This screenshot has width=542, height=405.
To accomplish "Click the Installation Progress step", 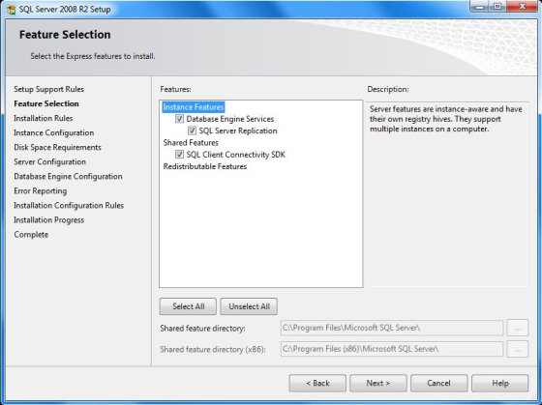I will pos(48,219).
